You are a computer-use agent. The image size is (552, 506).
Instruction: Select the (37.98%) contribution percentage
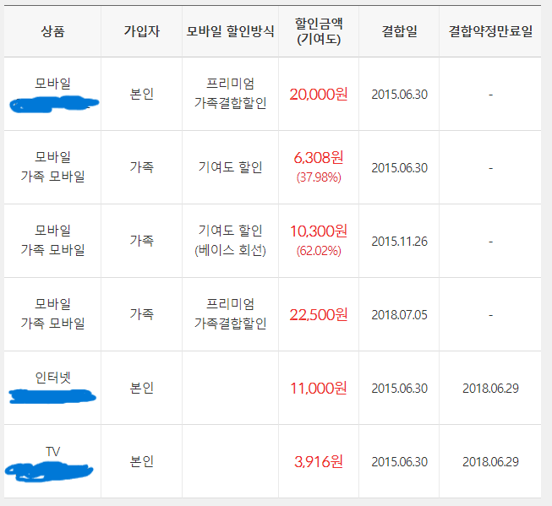319,177
